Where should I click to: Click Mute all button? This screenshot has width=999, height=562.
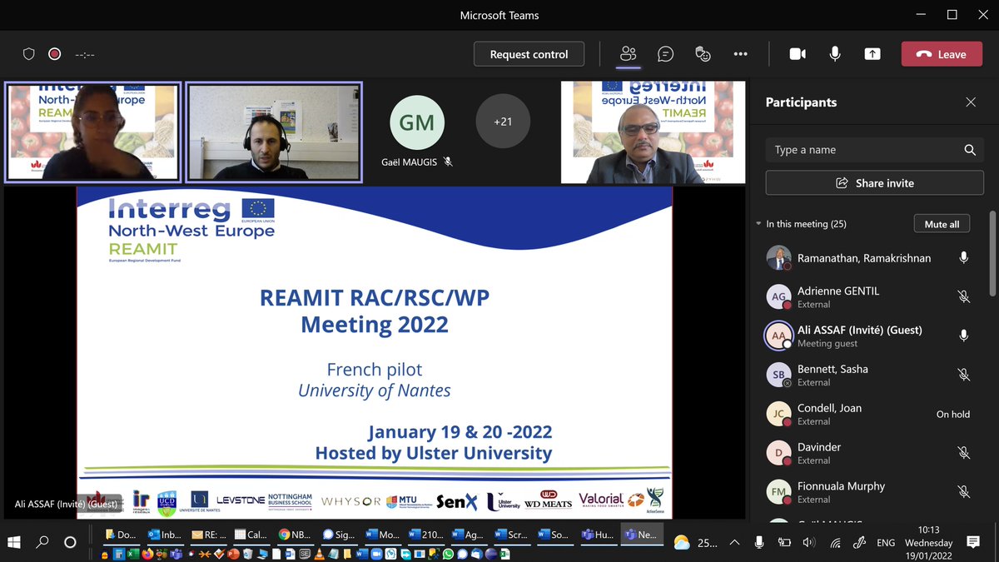pos(942,224)
